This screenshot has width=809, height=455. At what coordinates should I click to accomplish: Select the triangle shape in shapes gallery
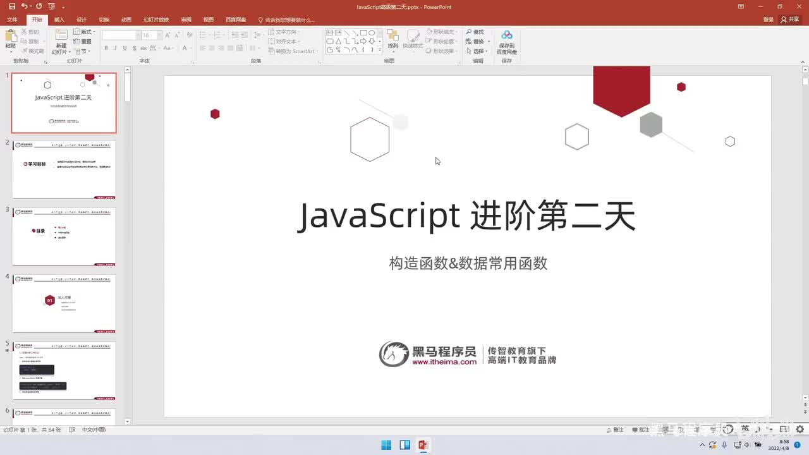click(x=338, y=41)
